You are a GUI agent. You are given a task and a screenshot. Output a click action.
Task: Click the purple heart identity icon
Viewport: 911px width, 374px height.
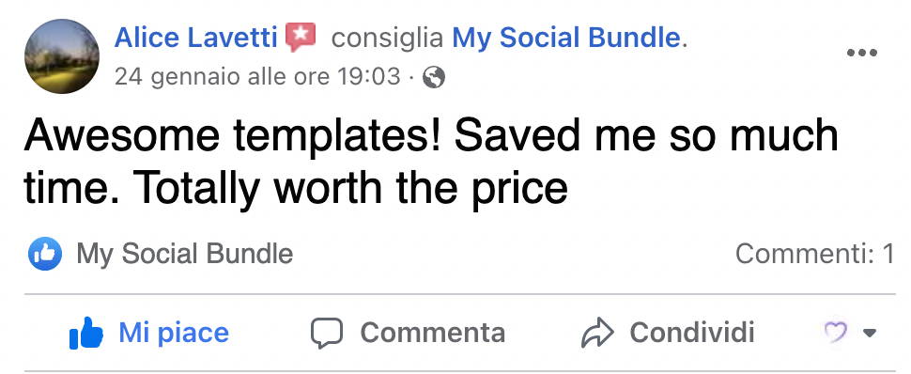click(x=837, y=333)
